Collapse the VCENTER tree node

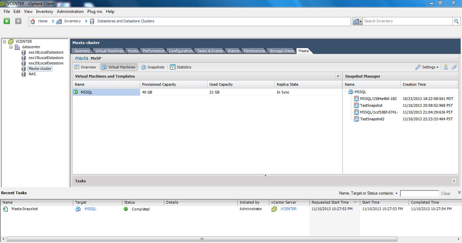click(x=5, y=42)
